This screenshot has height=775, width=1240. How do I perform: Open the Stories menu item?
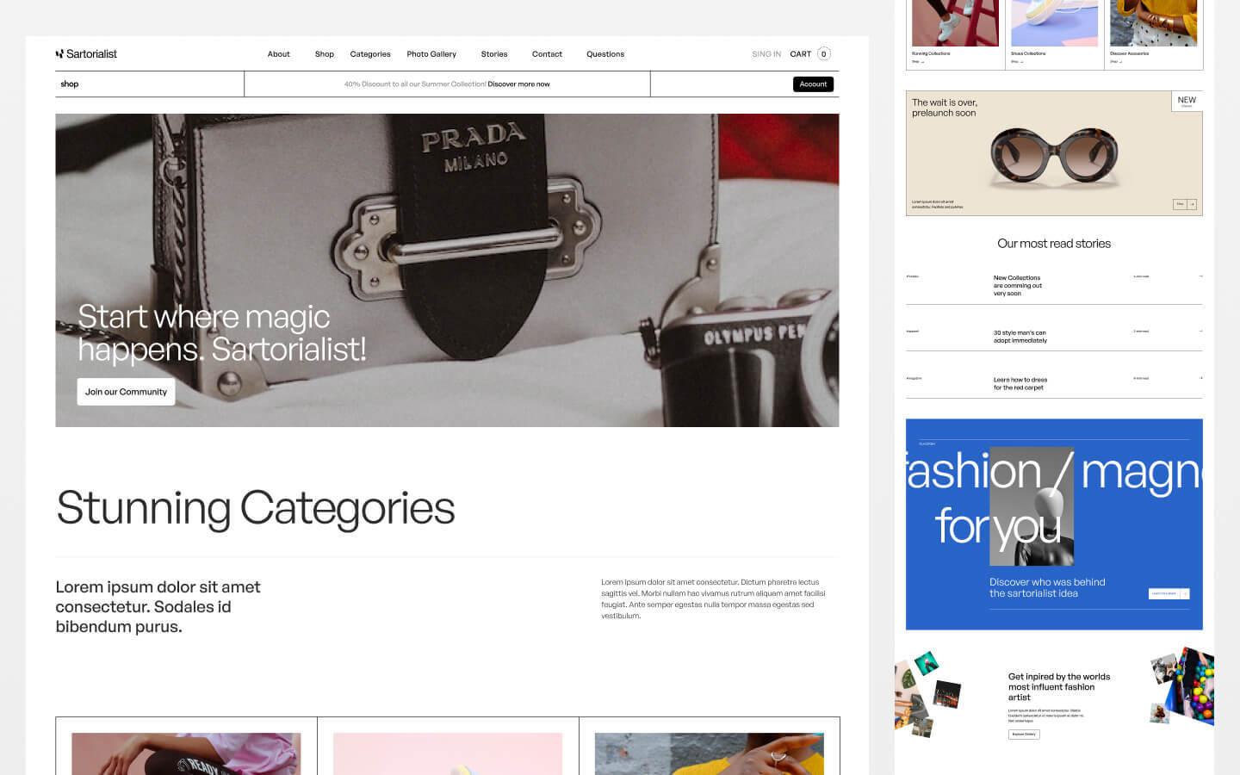(x=494, y=53)
